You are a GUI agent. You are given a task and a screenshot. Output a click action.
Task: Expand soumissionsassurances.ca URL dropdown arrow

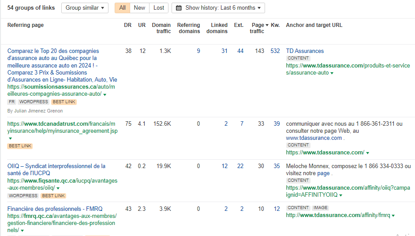click(x=105, y=94)
